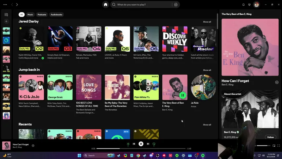
Task: Create a new playlist with plus icon
Action: pos(6,22)
